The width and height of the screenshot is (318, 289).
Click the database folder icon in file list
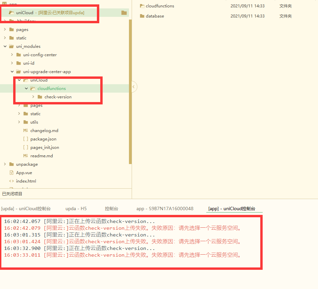tap(142, 16)
